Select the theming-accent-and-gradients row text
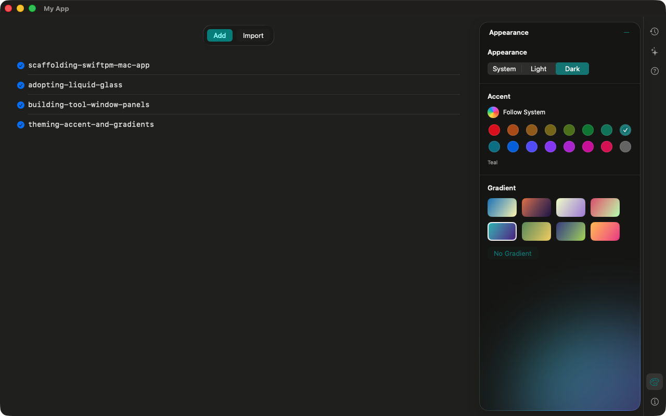Viewport: 666px width, 416px height. pos(91,124)
